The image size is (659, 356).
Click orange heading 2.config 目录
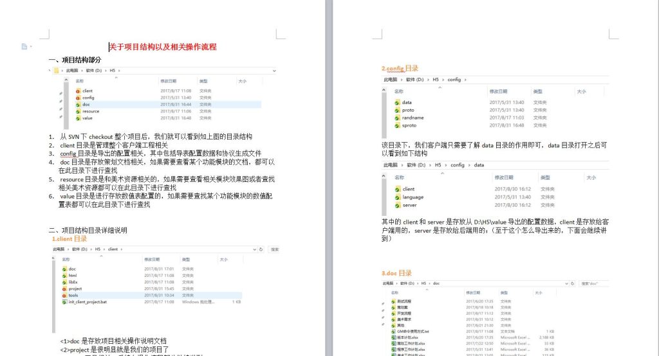(x=400, y=68)
